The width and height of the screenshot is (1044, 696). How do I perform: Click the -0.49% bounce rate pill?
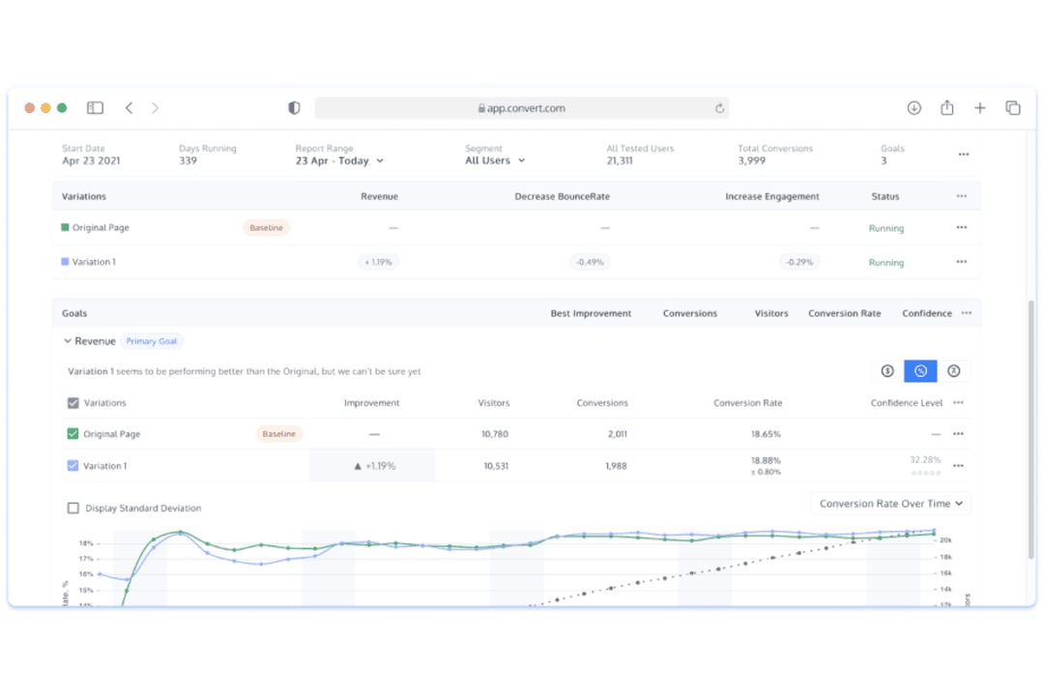click(x=590, y=262)
